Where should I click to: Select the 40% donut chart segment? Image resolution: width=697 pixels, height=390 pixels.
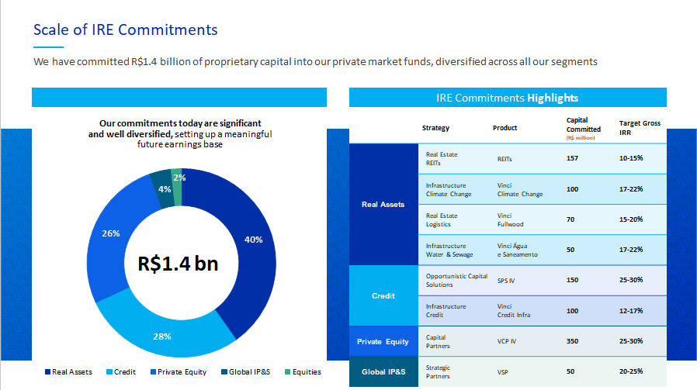(x=252, y=240)
